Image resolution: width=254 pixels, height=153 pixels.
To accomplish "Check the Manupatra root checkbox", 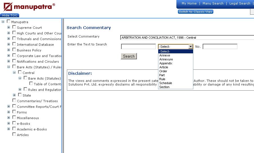I will point(8,21).
